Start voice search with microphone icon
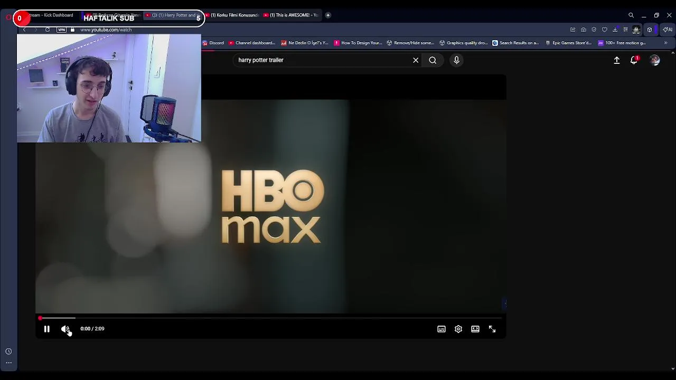 point(457,60)
